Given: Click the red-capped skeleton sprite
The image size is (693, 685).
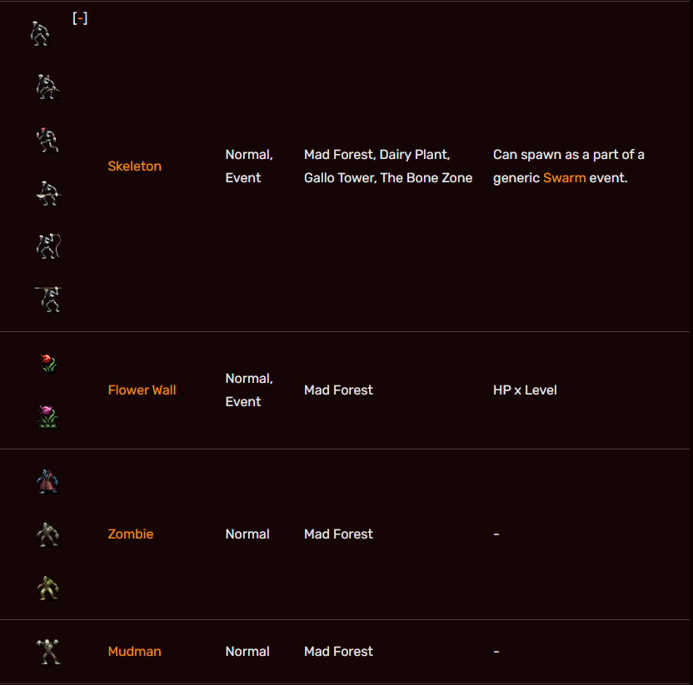Looking at the screenshot, I should point(48,140).
